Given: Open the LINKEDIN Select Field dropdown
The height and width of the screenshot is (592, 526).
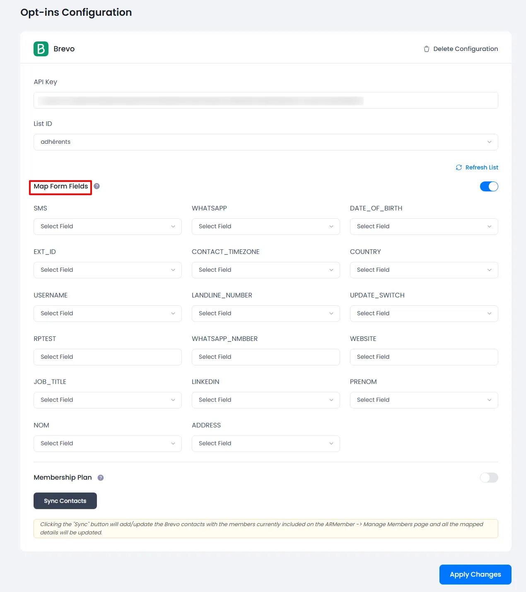Looking at the screenshot, I should coord(265,400).
